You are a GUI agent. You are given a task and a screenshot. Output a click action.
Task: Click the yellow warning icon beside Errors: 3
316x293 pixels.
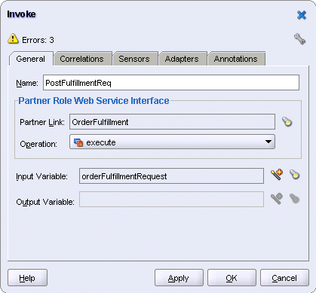[13, 38]
